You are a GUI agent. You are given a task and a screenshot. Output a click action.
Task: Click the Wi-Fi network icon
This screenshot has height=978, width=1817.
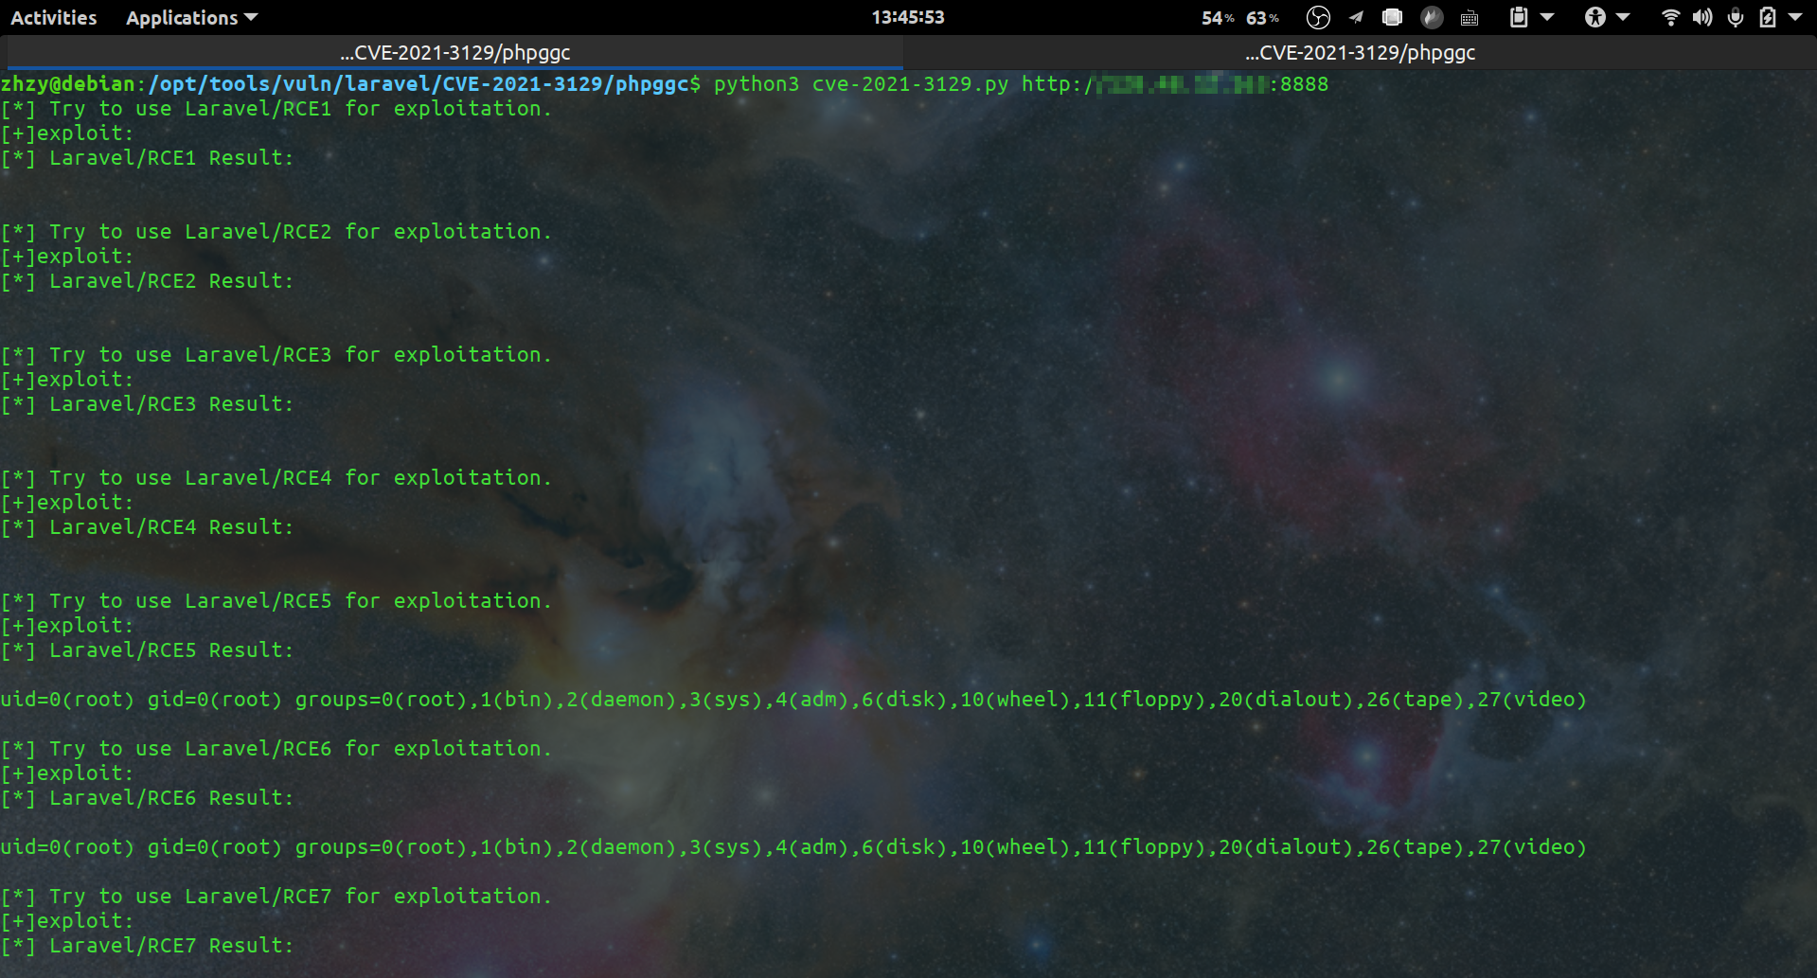point(1671,17)
